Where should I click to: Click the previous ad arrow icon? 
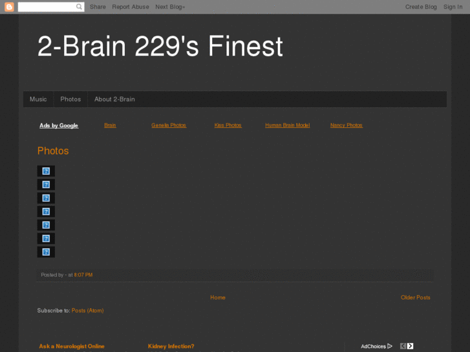pyautogui.click(x=403, y=346)
